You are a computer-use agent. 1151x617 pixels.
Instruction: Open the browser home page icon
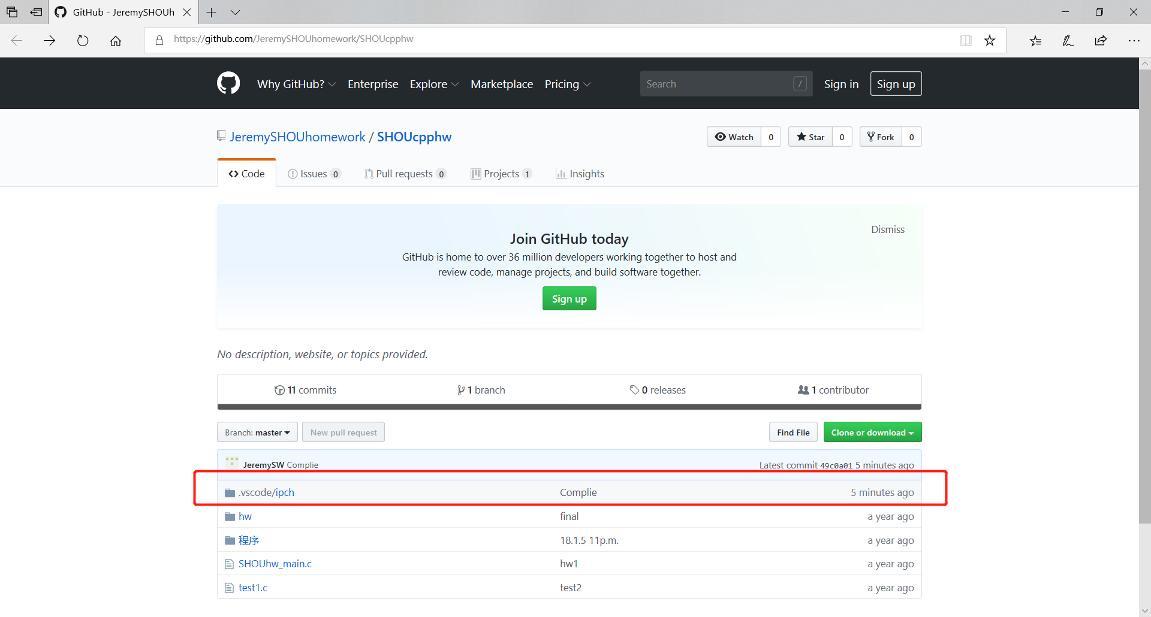coord(116,40)
